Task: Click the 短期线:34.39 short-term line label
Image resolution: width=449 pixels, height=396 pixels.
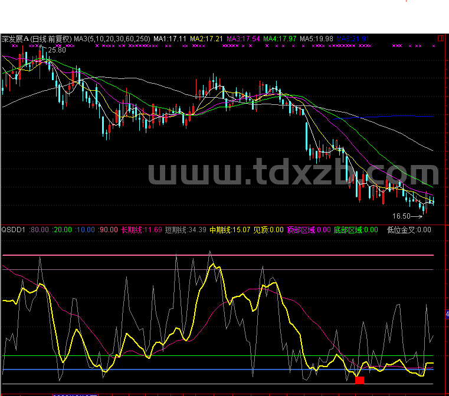Action: (x=185, y=230)
